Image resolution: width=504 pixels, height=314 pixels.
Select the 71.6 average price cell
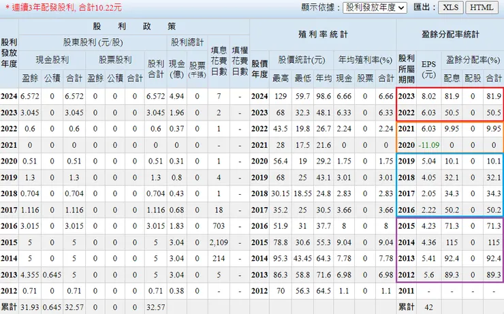pyautogui.click(x=324, y=274)
